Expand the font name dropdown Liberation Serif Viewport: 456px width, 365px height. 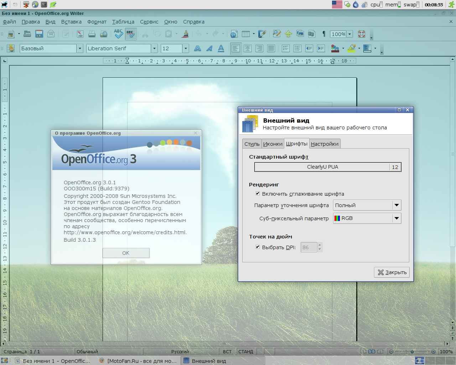coord(154,48)
